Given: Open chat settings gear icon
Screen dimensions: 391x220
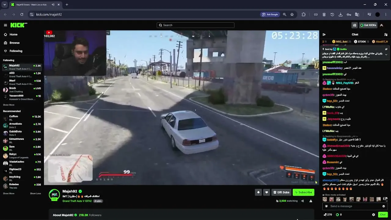Looking at the screenshot, I should click(374, 215).
